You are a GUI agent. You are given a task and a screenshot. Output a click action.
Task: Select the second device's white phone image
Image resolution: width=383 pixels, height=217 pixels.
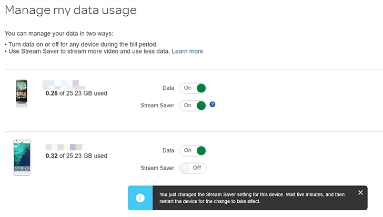point(22,156)
